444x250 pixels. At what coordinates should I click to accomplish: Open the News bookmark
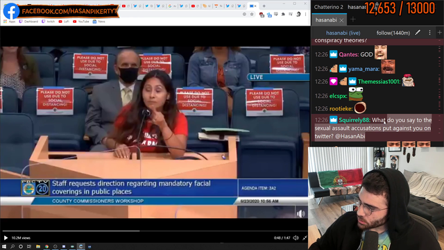click(x=99, y=22)
